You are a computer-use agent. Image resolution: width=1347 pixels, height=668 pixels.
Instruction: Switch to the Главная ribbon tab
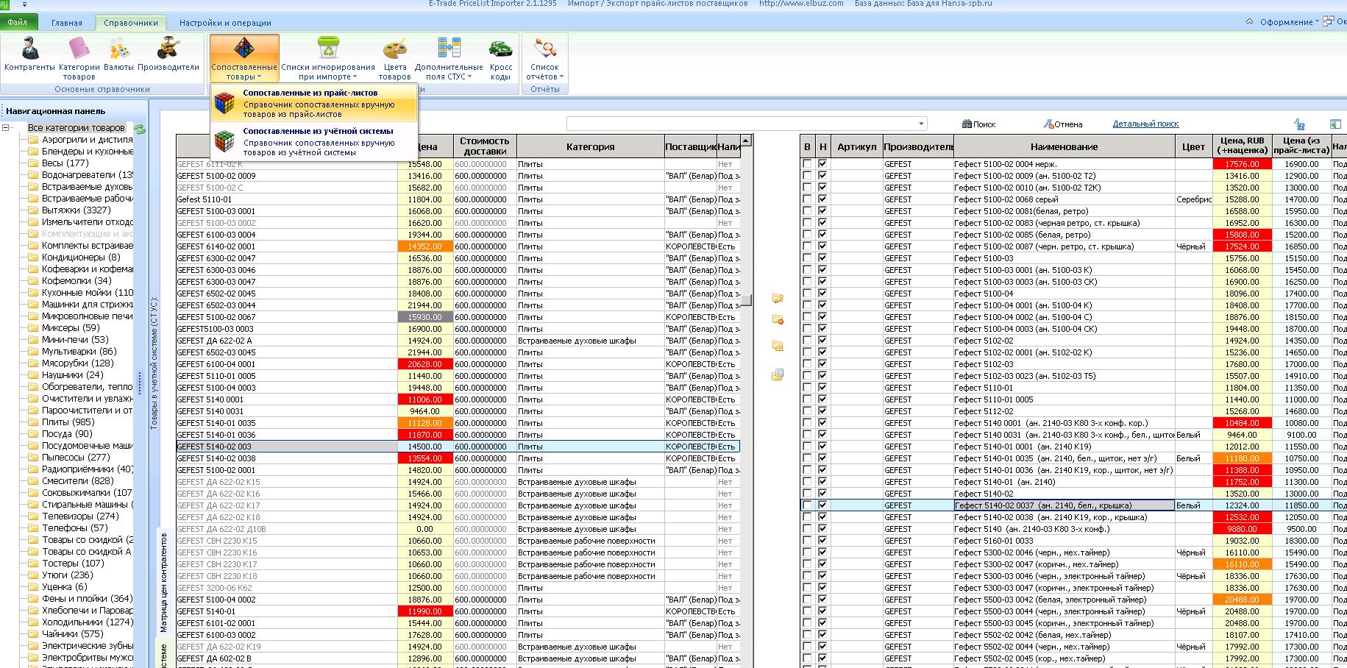coord(66,23)
